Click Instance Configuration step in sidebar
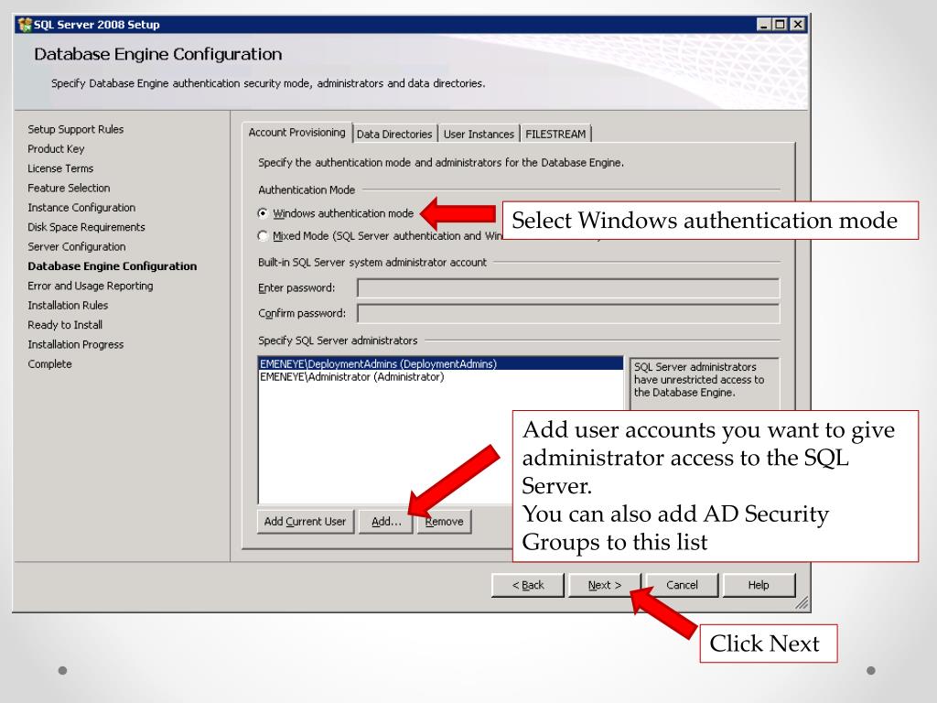 tap(81, 208)
